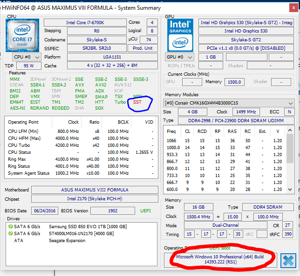The width and height of the screenshot is (300, 276).
Task: Click the BIOS Date 06/24/2016 field
Action: [x=45, y=211]
